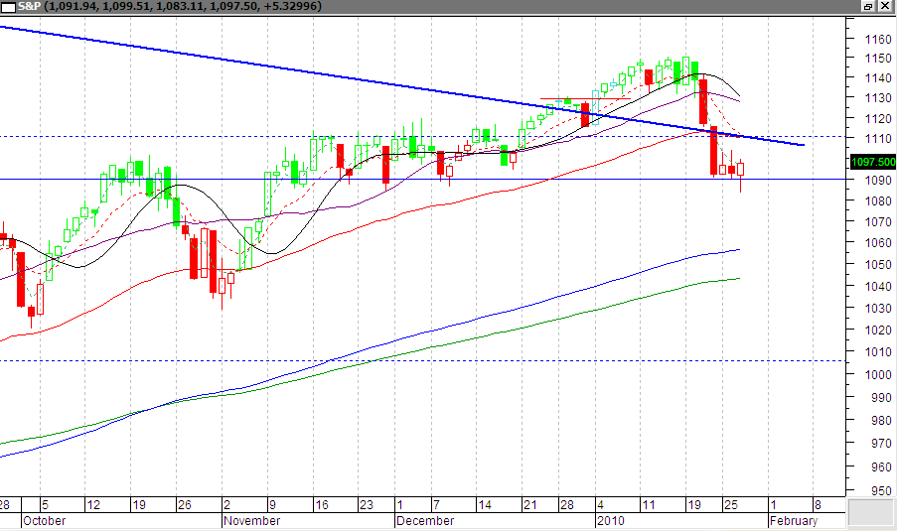Select the short red horizontal line near 1130

point(585,99)
